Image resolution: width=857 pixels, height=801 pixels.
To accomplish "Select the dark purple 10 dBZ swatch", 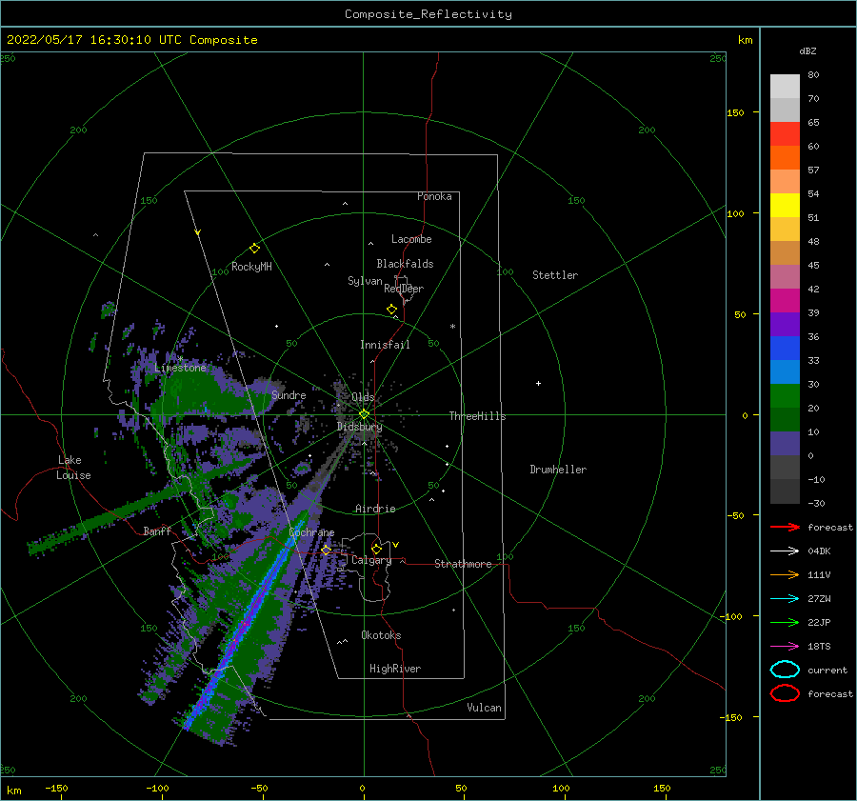I will coord(785,443).
